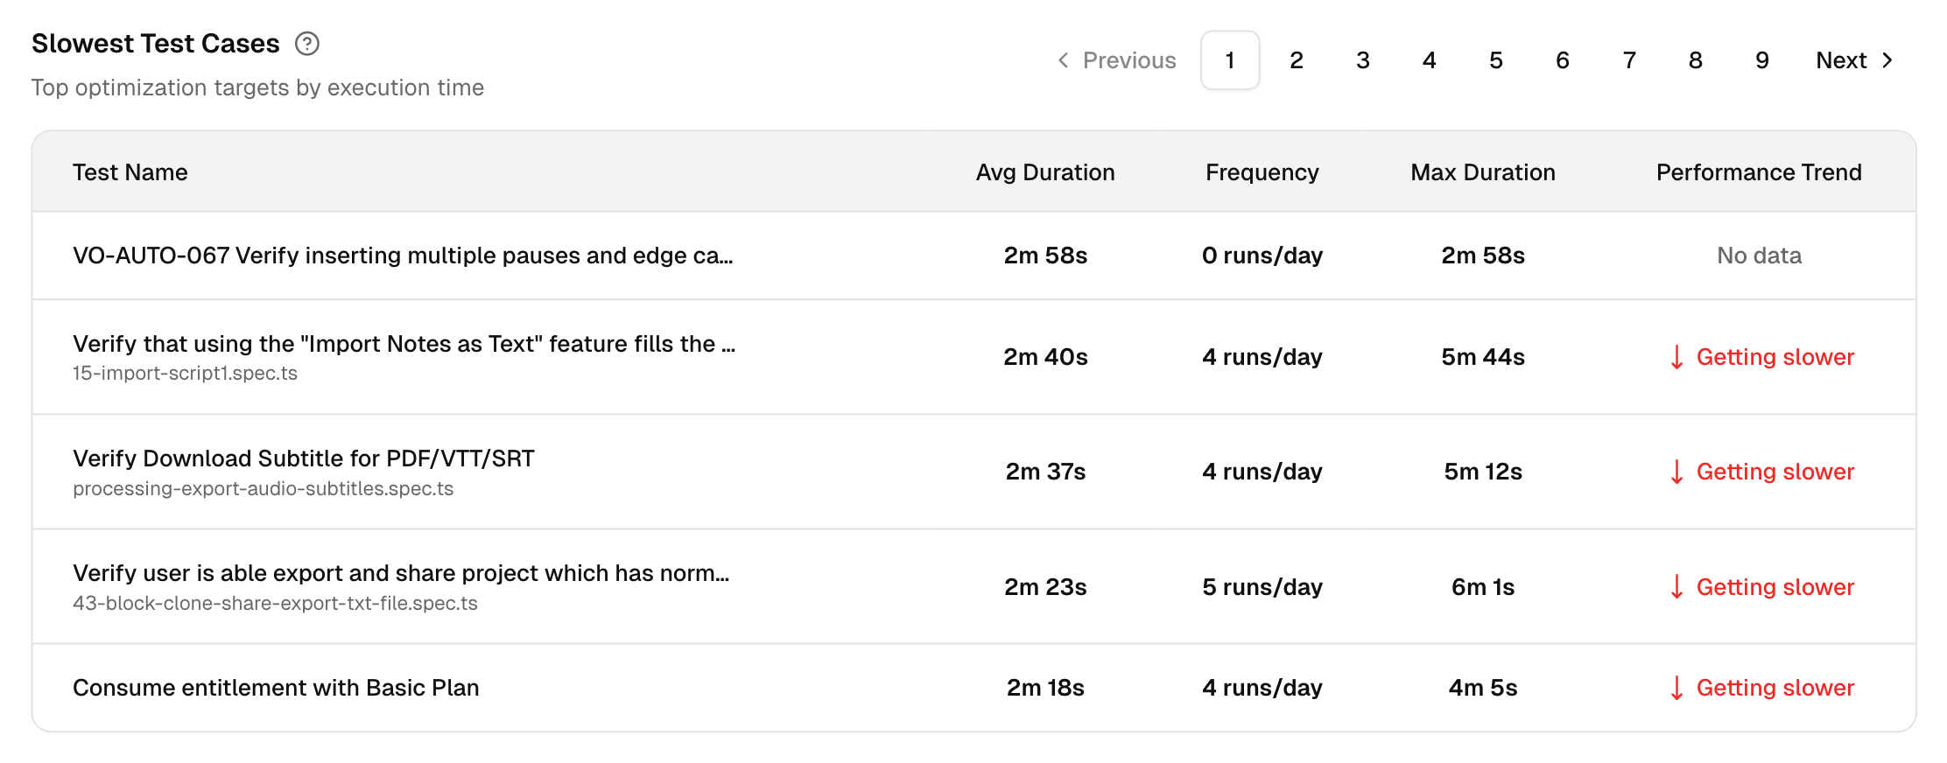
Task: Click file 43-block-clone-share-export-txt-file.spec.ts
Action: 275,604
